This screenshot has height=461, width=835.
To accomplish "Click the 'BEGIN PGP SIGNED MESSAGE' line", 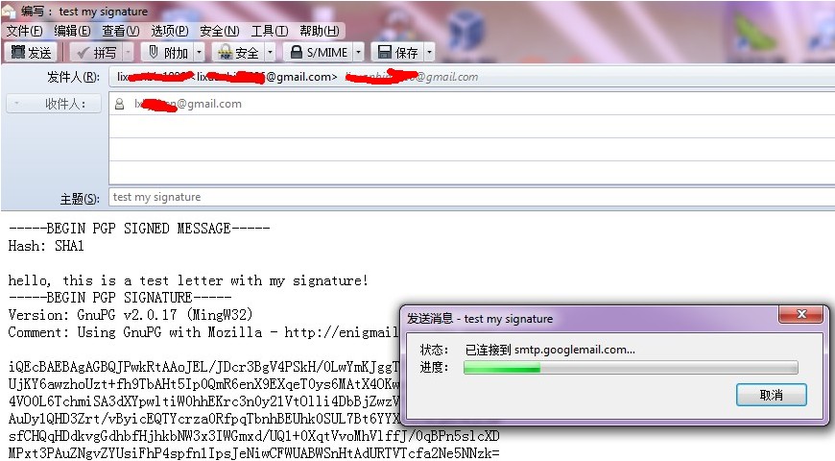I will click(139, 229).
